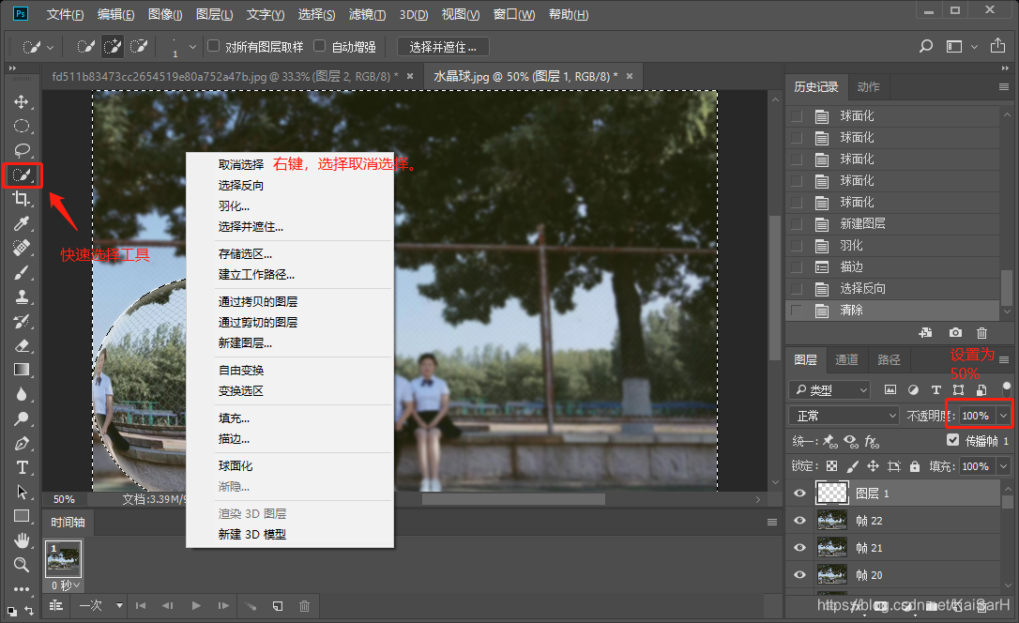
Task: Hide 帧 22 layer visibility
Action: 800,521
